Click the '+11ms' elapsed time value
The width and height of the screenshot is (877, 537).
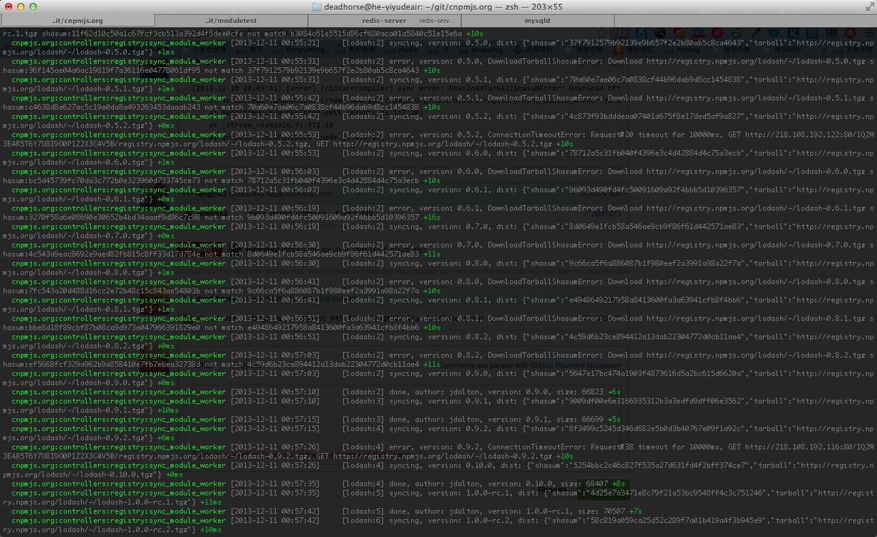[211, 502]
